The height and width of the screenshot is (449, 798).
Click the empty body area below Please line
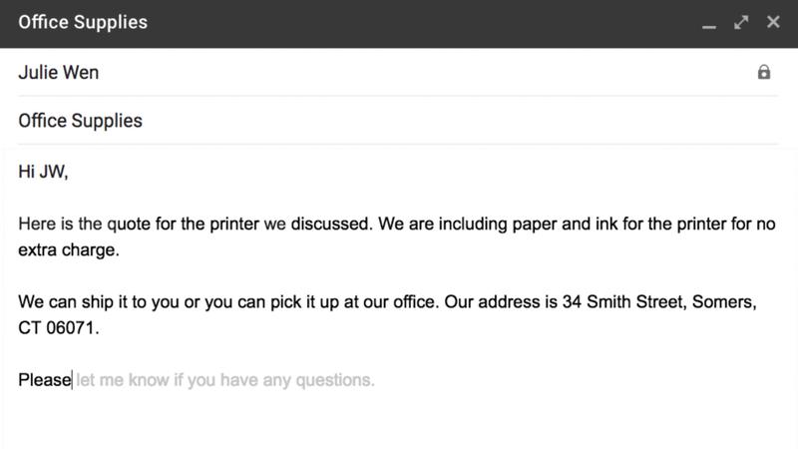pos(398,420)
